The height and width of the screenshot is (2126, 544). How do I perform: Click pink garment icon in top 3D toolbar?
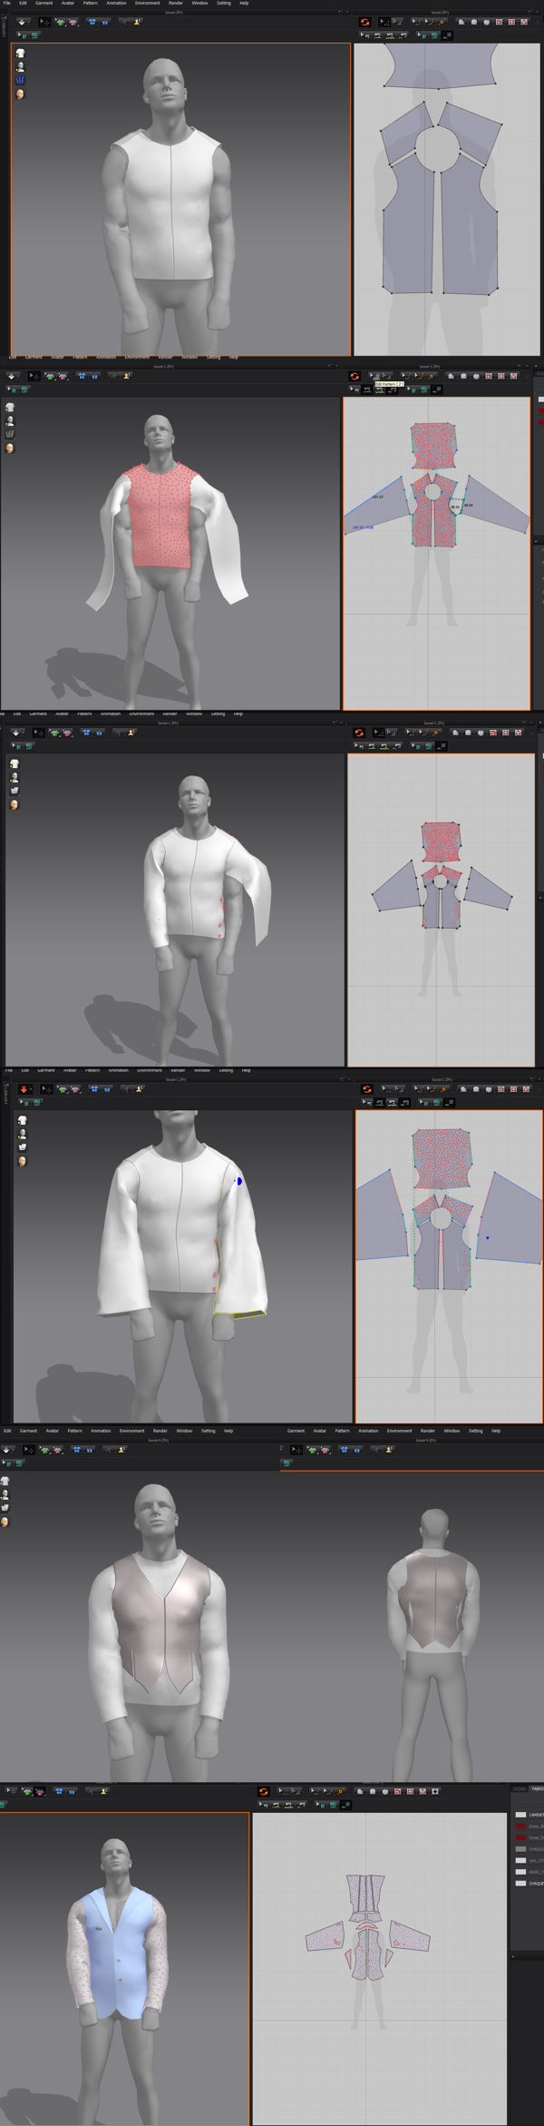coord(73,22)
